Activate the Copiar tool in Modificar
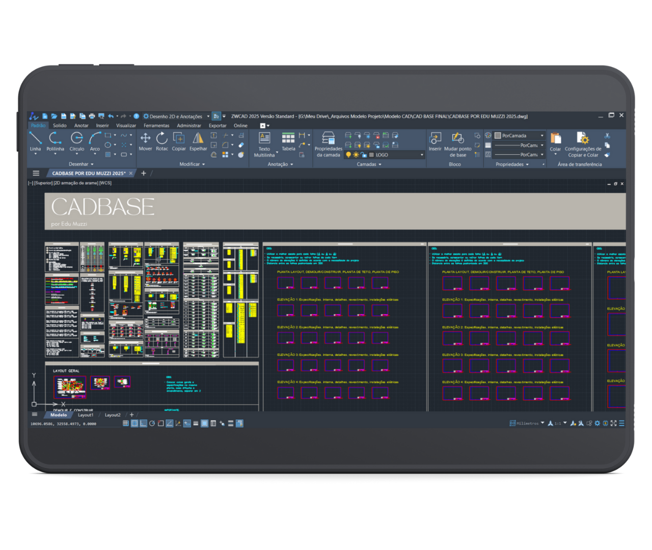Viewport: 652px width, 550px height. pos(179,142)
